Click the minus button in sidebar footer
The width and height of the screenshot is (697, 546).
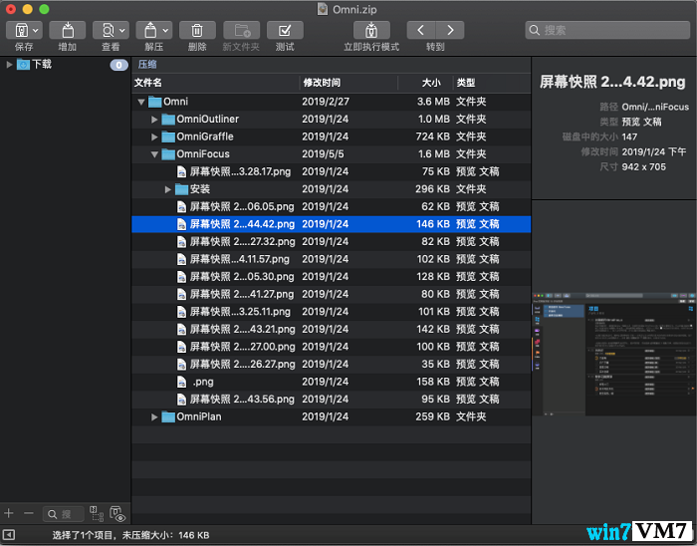(29, 513)
